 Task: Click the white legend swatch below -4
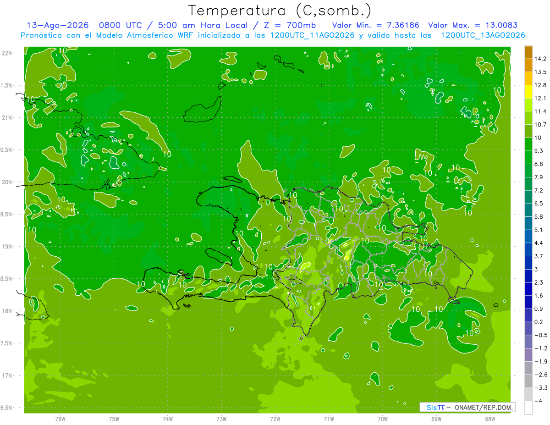(x=528, y=408)
